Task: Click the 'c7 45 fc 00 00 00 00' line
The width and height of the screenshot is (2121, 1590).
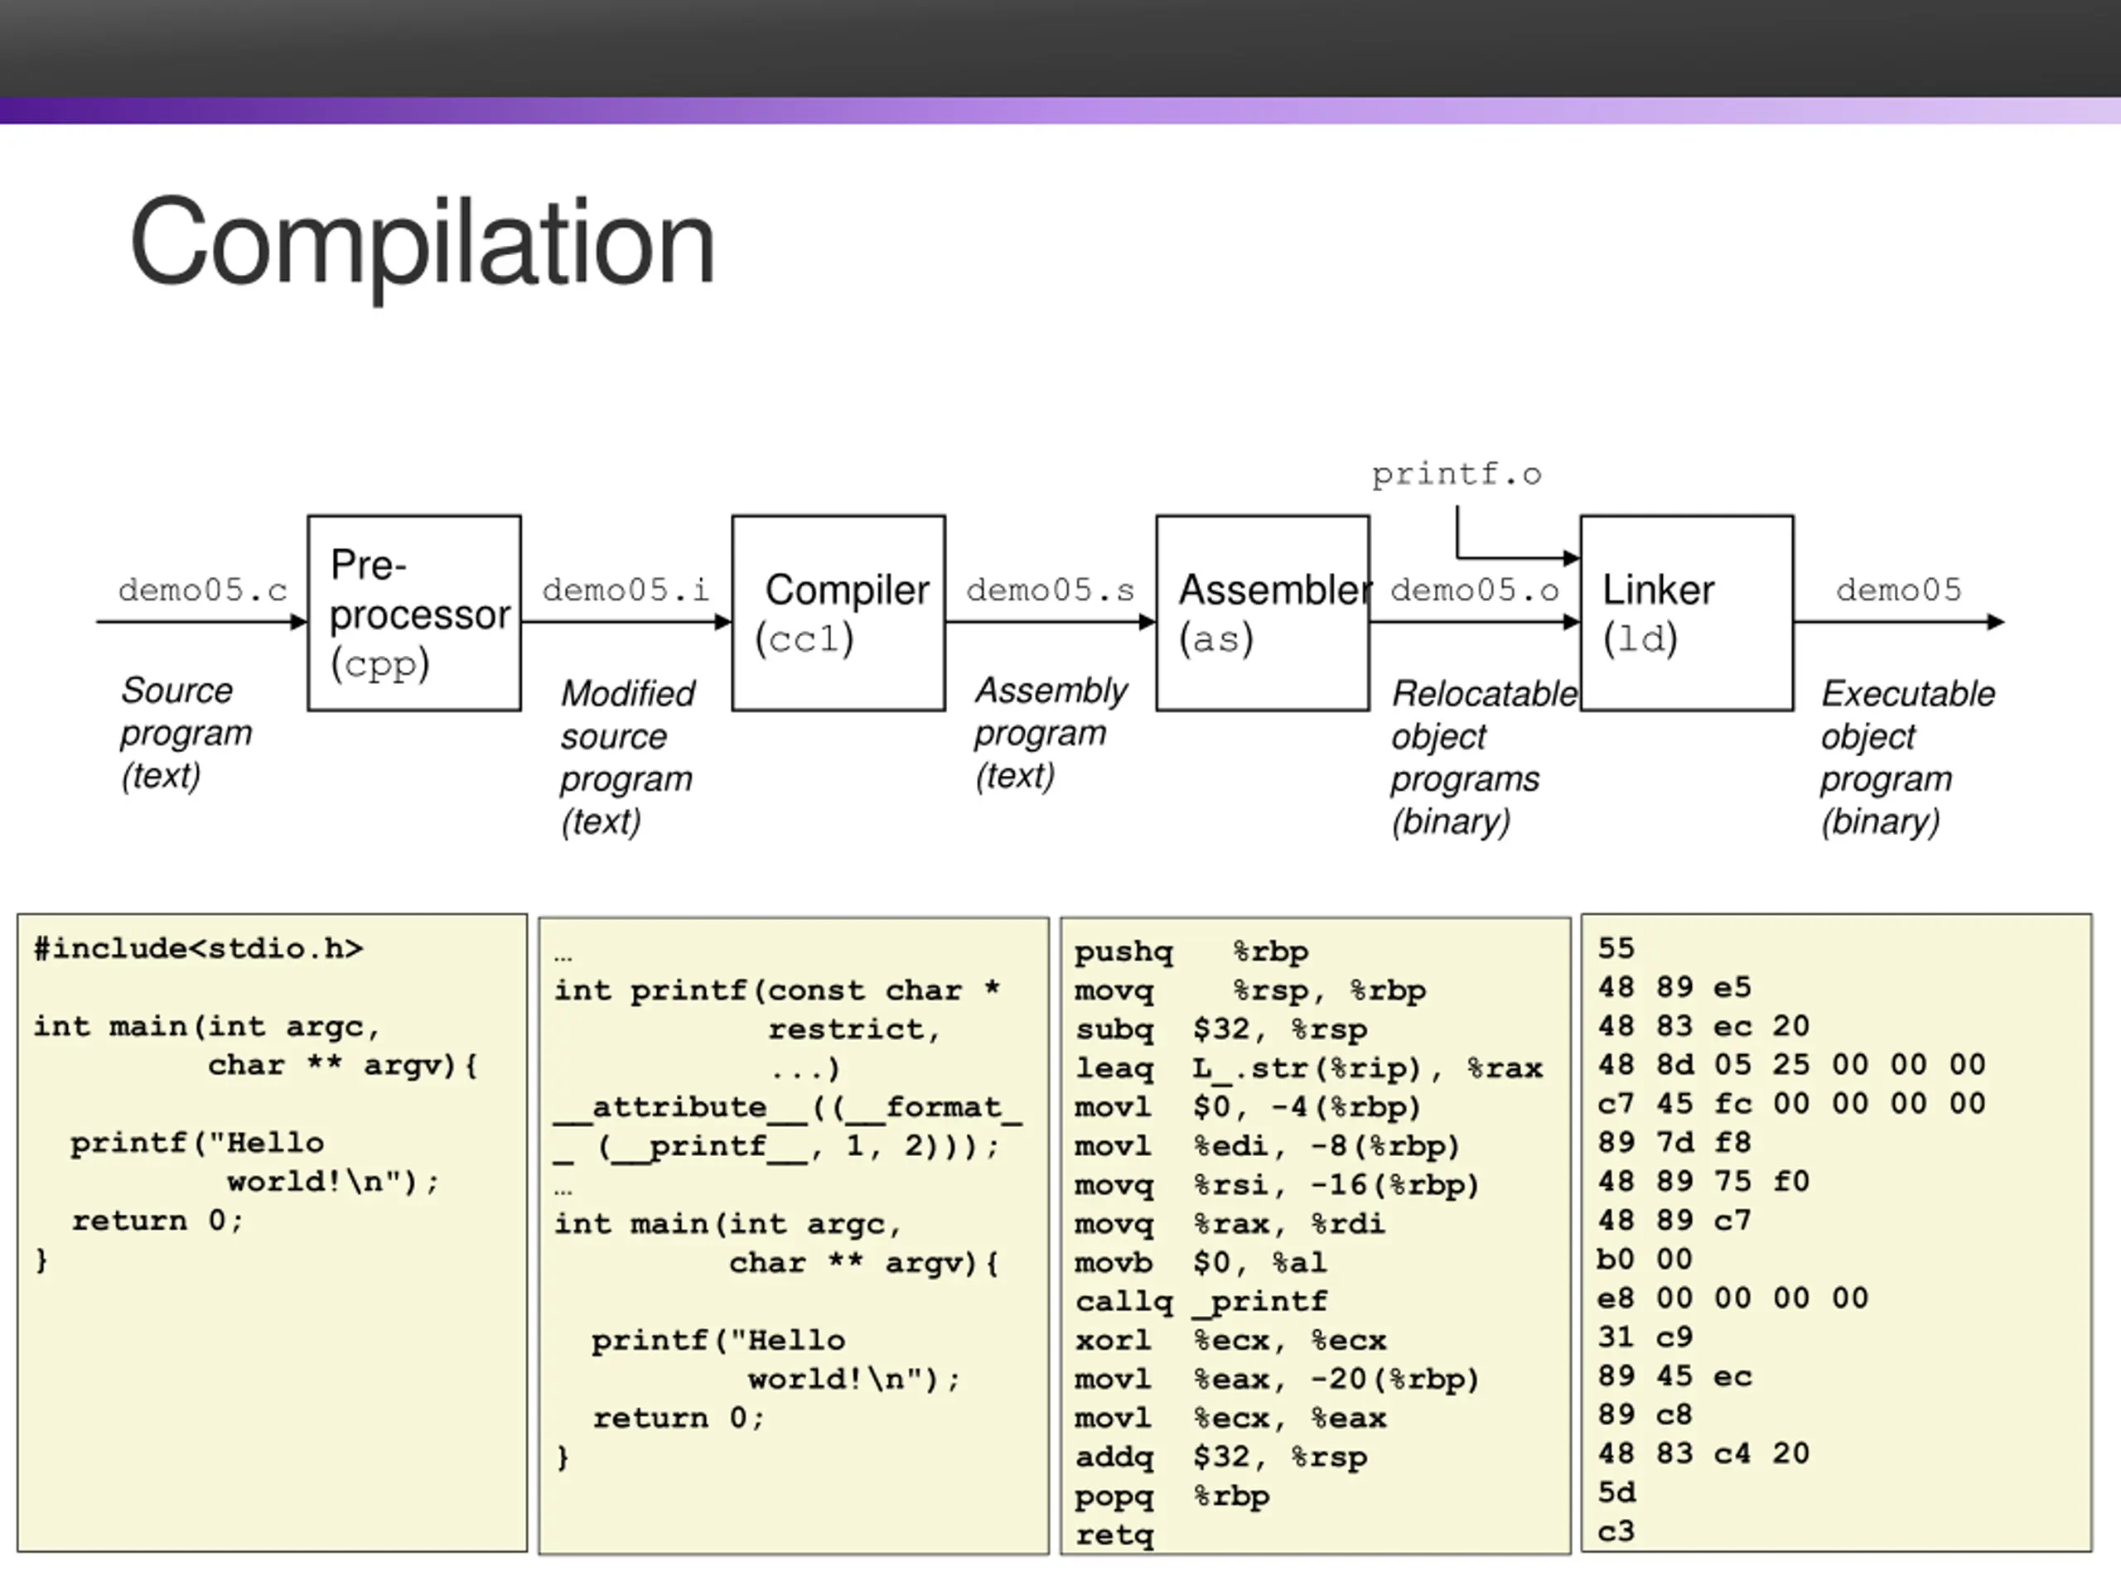Action: [x=1791, y=1104]
